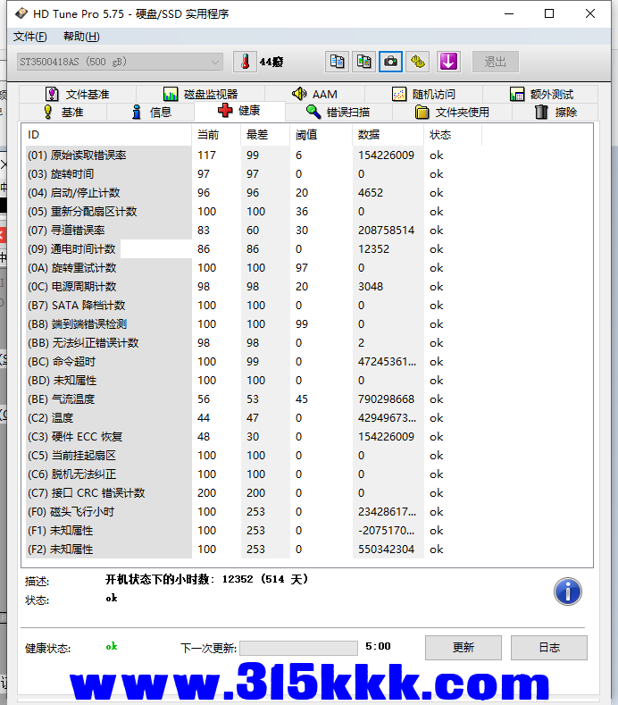Viewport: 618px width, 705px height.
Task: Open the 文件(F) menu
Action: (30, 37)
